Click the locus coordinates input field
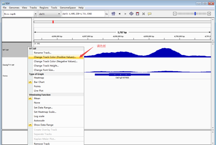This screenshot has width=216, height=145. tap(83, 14)
